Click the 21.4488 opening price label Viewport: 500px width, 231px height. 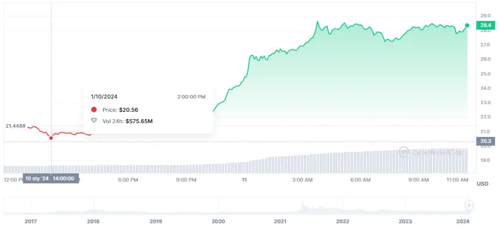click(x=15, y=126)
